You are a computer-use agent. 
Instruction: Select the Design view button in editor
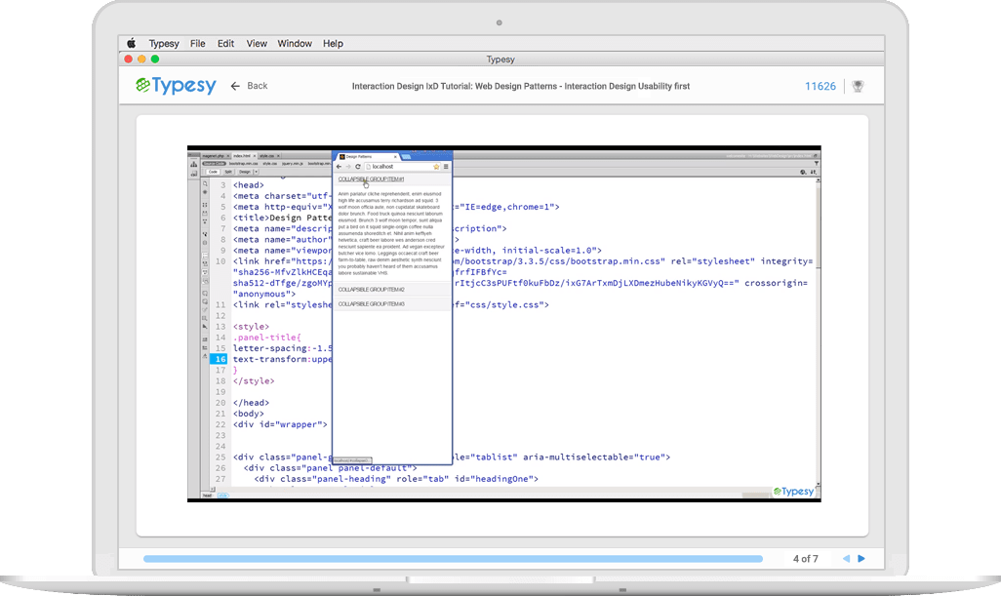click(x=245, y=172)
